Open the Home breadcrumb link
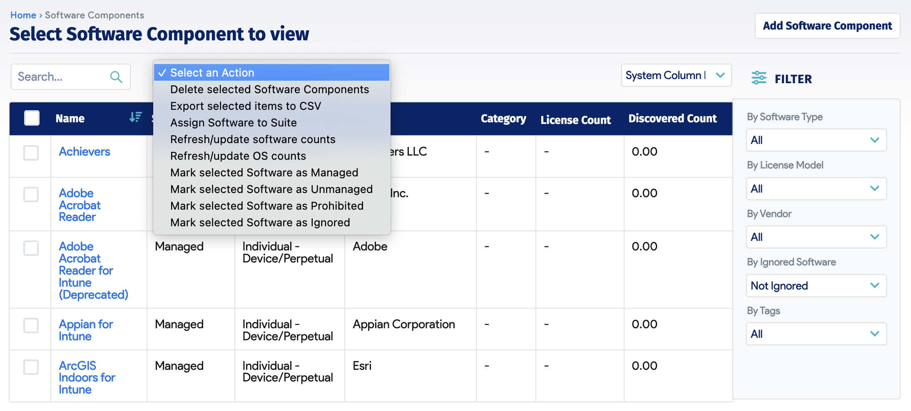The width and height of the screenshot is (911, 411). click(23, 15)
